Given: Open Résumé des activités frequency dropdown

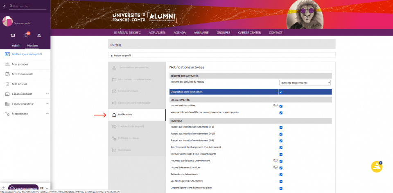Looking at the screenshot, I should [x=305, y=83].
